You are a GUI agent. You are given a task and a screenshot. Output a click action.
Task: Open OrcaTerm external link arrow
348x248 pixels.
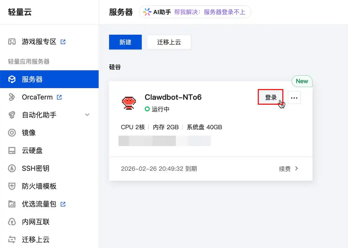tap(59, 97)
